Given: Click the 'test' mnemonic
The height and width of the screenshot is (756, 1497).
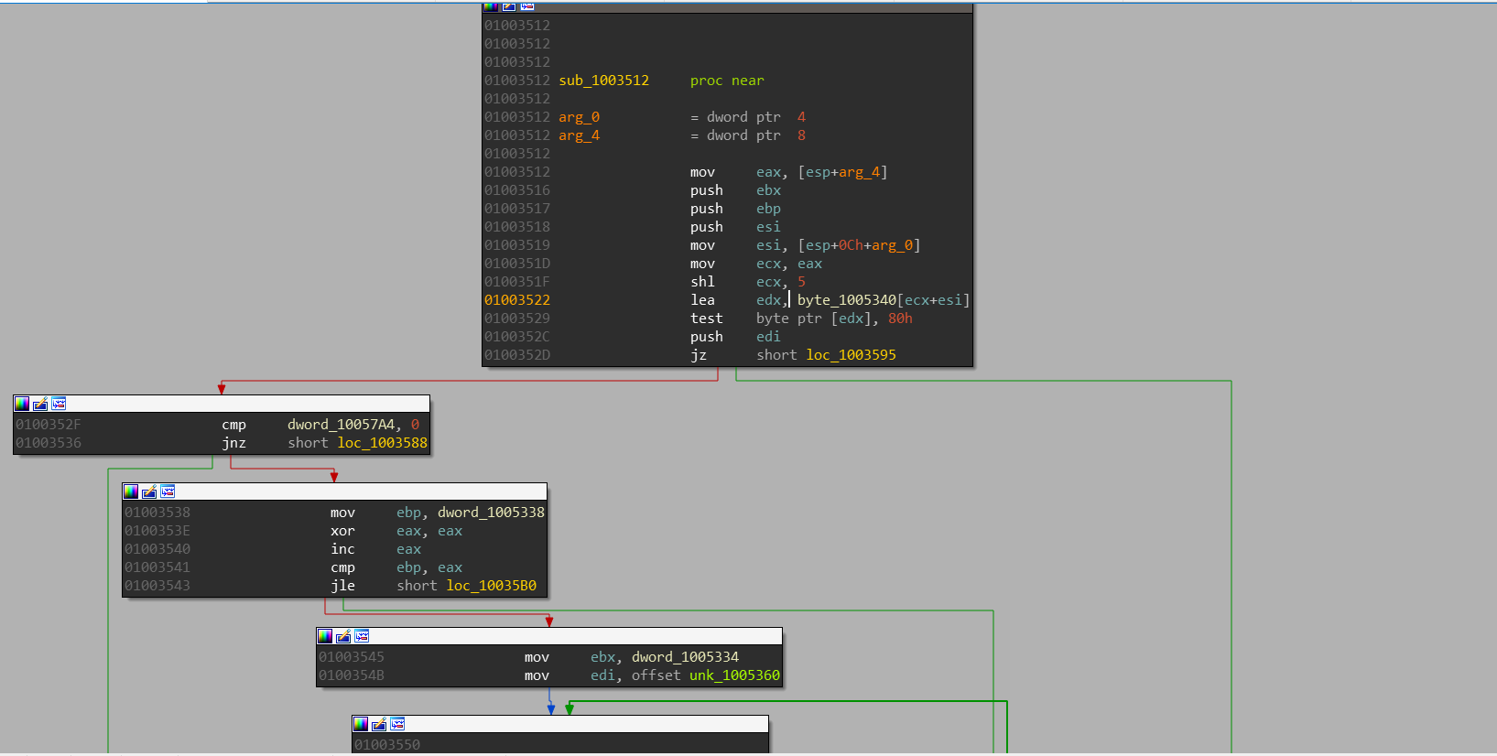Looking at the screenshot, I should coord(707,319).
